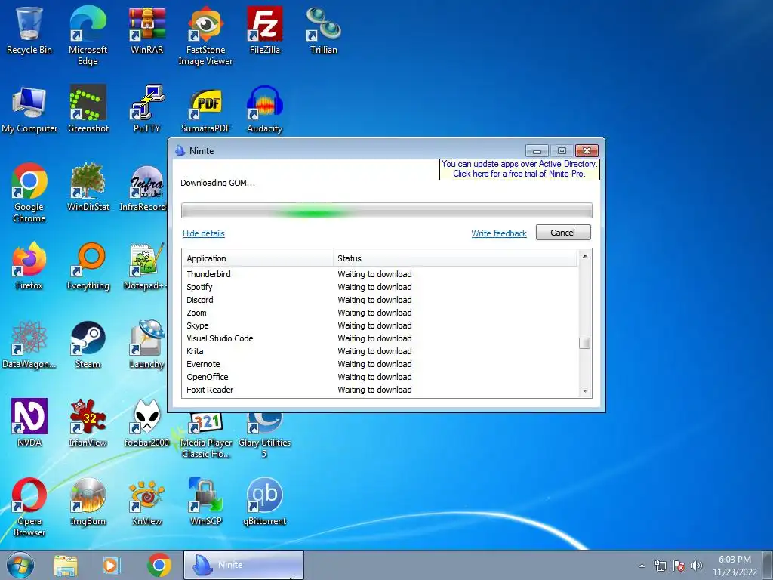This screenshot has height=580, width=773.
Task: Click the qBittorrent desktop shortcut
Action: point(265,502)
